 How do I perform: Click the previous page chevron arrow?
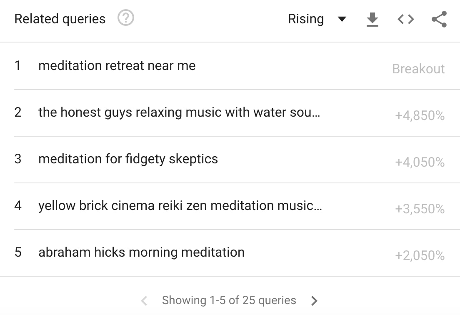[145, 300]
